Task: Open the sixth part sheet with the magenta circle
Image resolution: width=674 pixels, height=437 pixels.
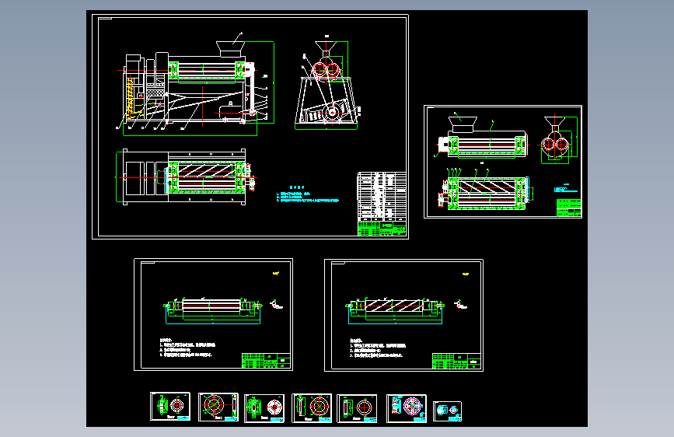Action: [407, 408]
